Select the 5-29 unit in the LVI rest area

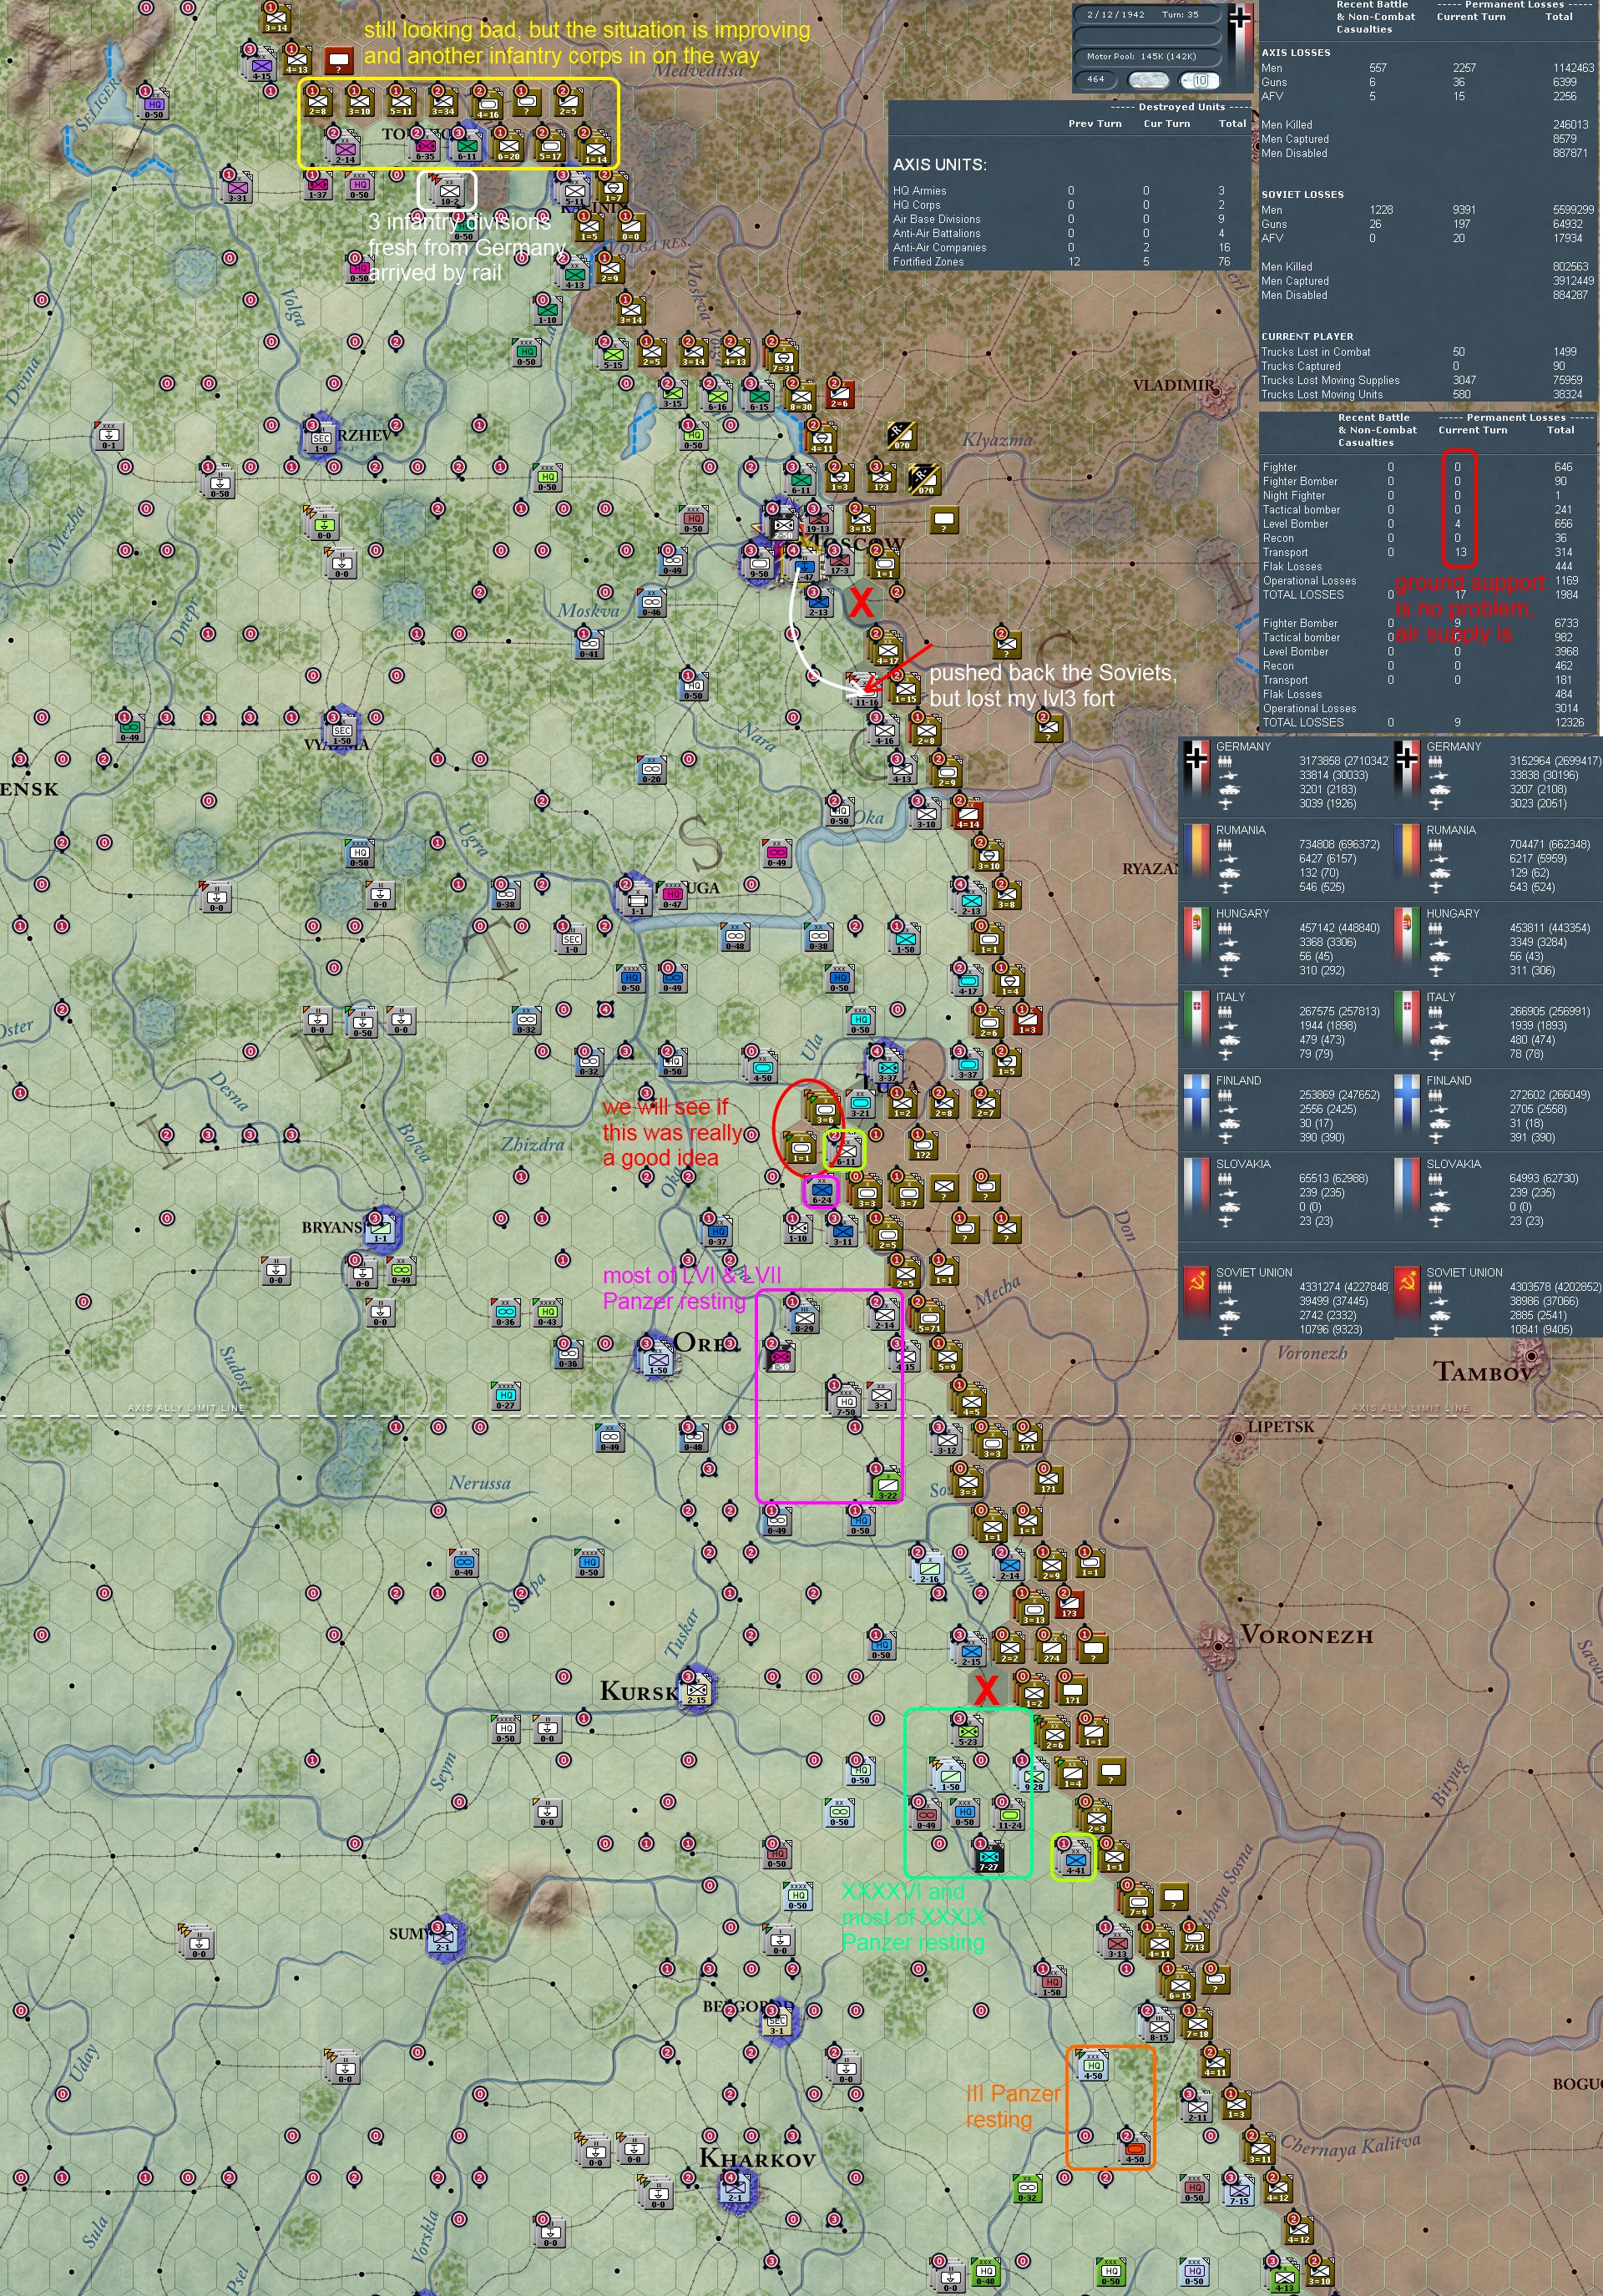click(x=804, y=1318)
